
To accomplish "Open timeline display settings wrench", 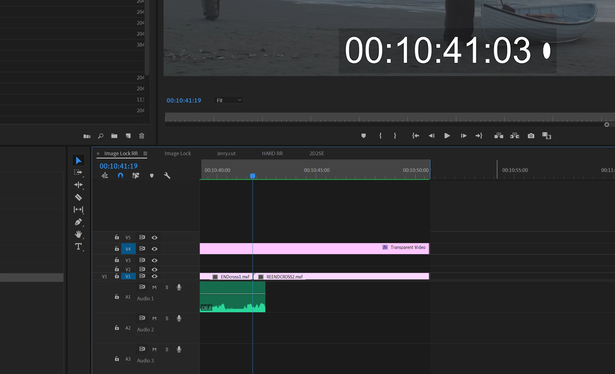I will coord(167,176).
